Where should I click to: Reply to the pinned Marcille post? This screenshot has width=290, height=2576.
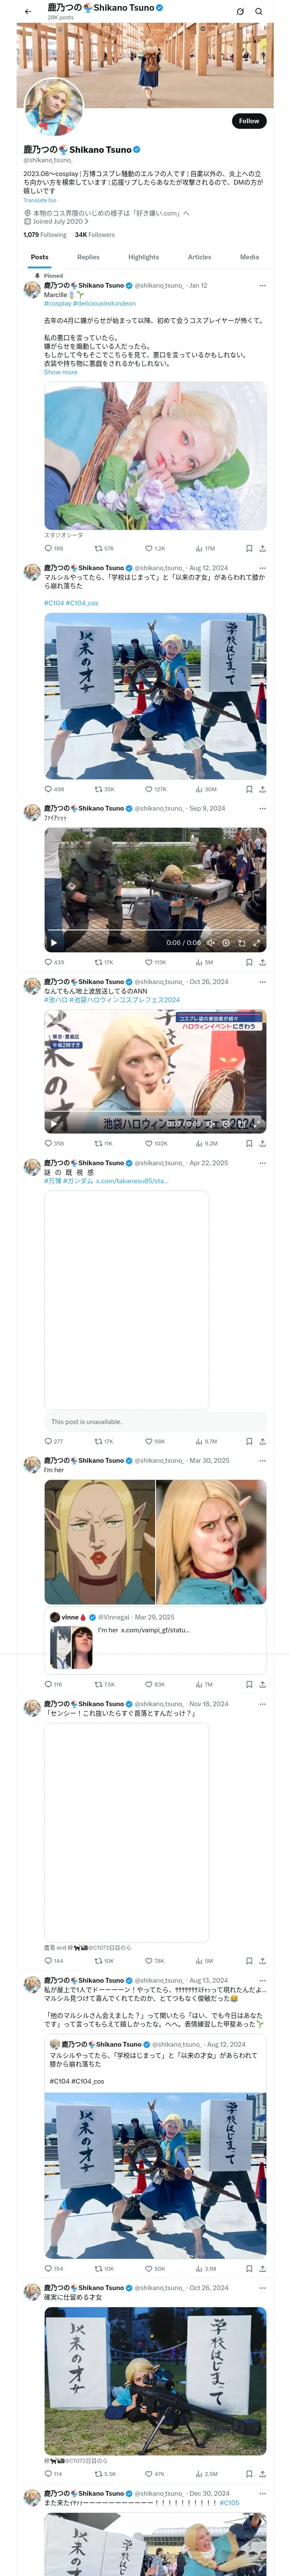48,548
